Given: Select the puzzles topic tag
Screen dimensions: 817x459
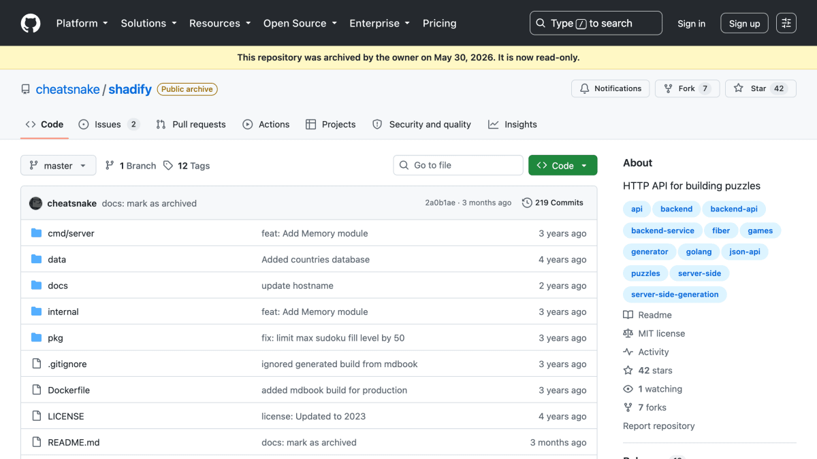Looking at the screenshot, I should coord(645,273).
